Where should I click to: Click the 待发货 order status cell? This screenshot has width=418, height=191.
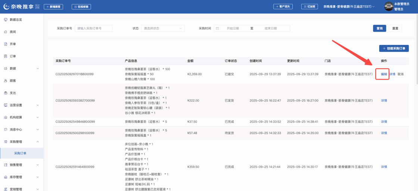click(229, 133)
